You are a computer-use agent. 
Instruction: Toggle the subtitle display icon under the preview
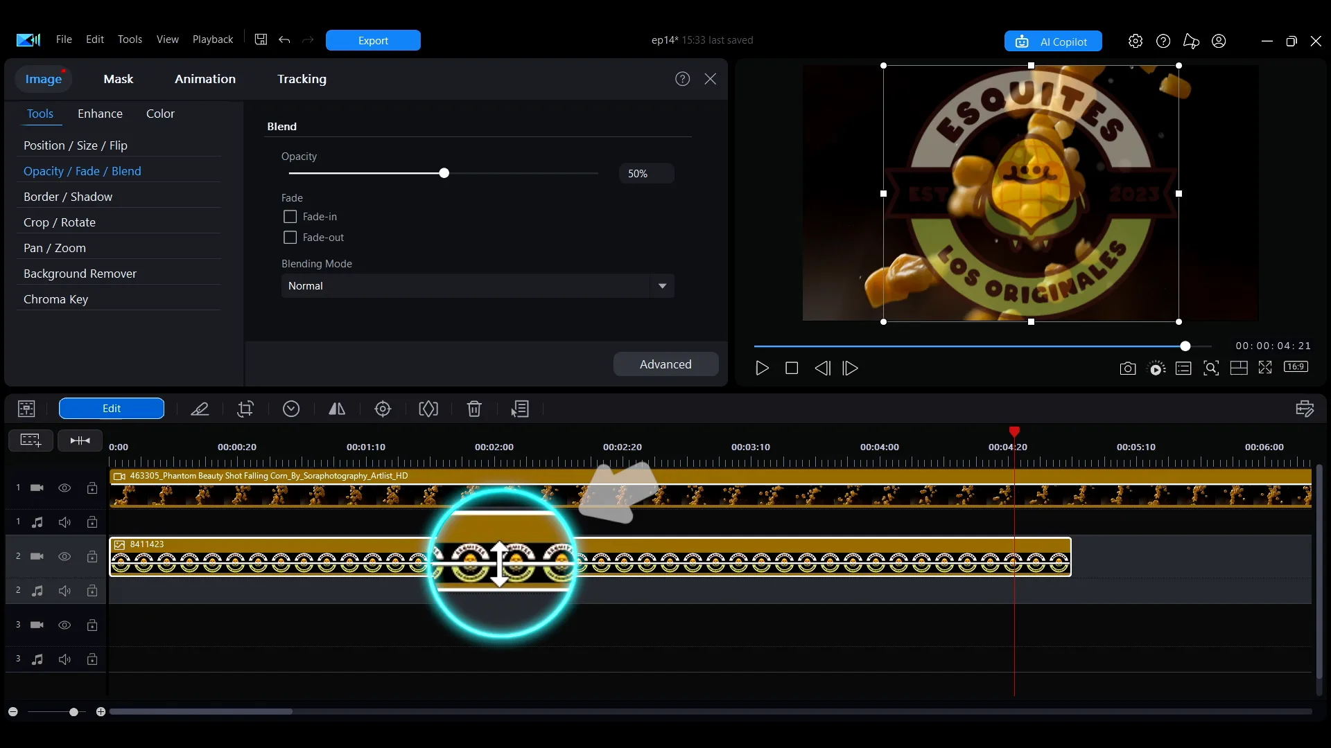(1183, 368)
